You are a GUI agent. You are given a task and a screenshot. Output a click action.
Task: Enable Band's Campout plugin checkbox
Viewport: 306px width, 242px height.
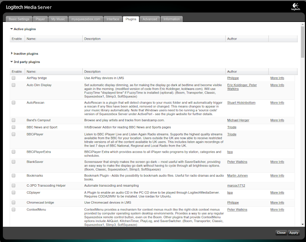[13, 120]
